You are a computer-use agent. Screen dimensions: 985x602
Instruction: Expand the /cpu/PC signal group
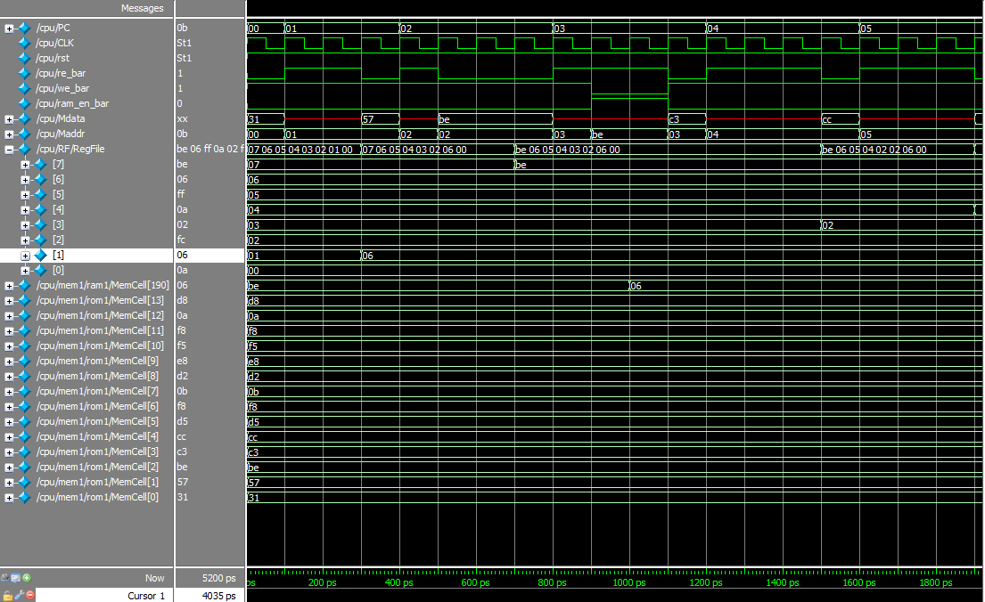(x=7, y=28)
